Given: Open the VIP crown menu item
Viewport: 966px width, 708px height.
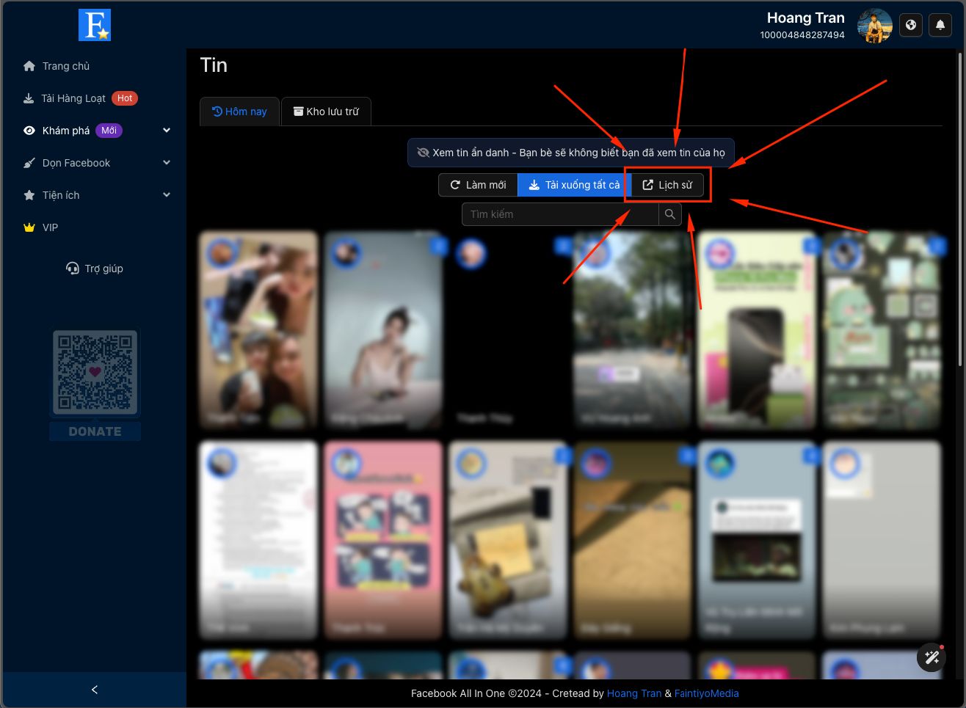Looking at the screenshot, I should (40, 227).
